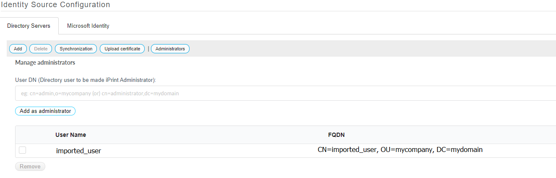Select the Administrators toolbar button
Viewport: 556px width, 178px height.
point(170,49)
